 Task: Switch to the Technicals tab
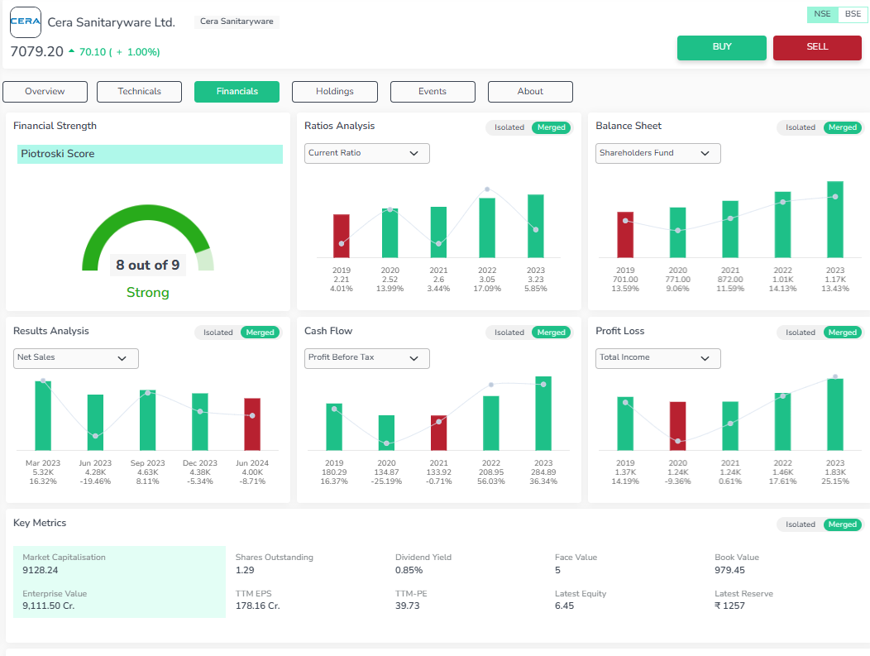(x=139, y=92)
